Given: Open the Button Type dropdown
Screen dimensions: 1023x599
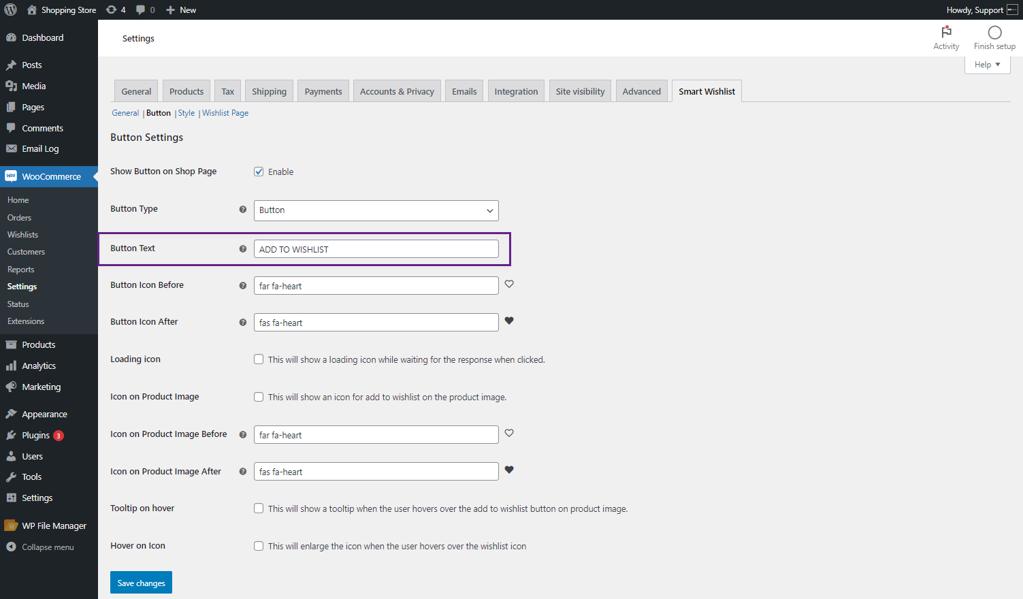Looking at the screenshot, I should click(x=376, y=210).
